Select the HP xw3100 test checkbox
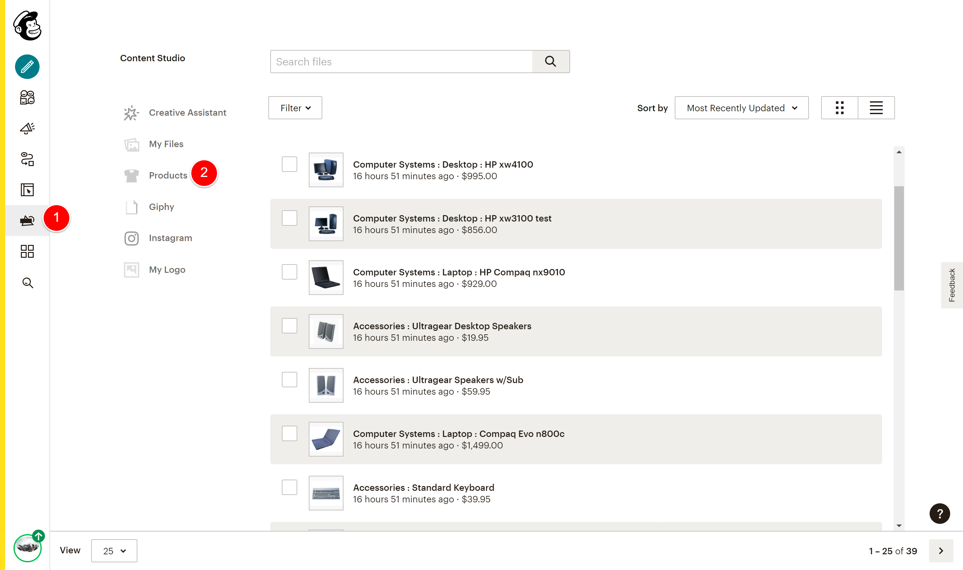Image resolution: width=963 pixels, height=570 pixels. (x=289, y=218)
